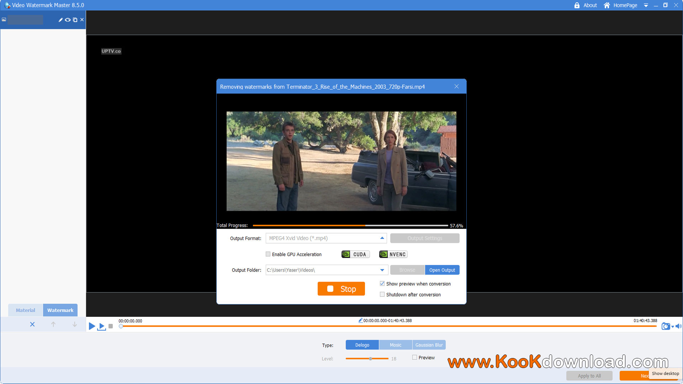Click the pencil icon beside time range
This screenshot has width=683, height=384.
click(360, 320)
